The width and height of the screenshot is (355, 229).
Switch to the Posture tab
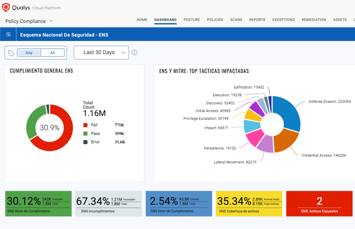pos(192,20)
